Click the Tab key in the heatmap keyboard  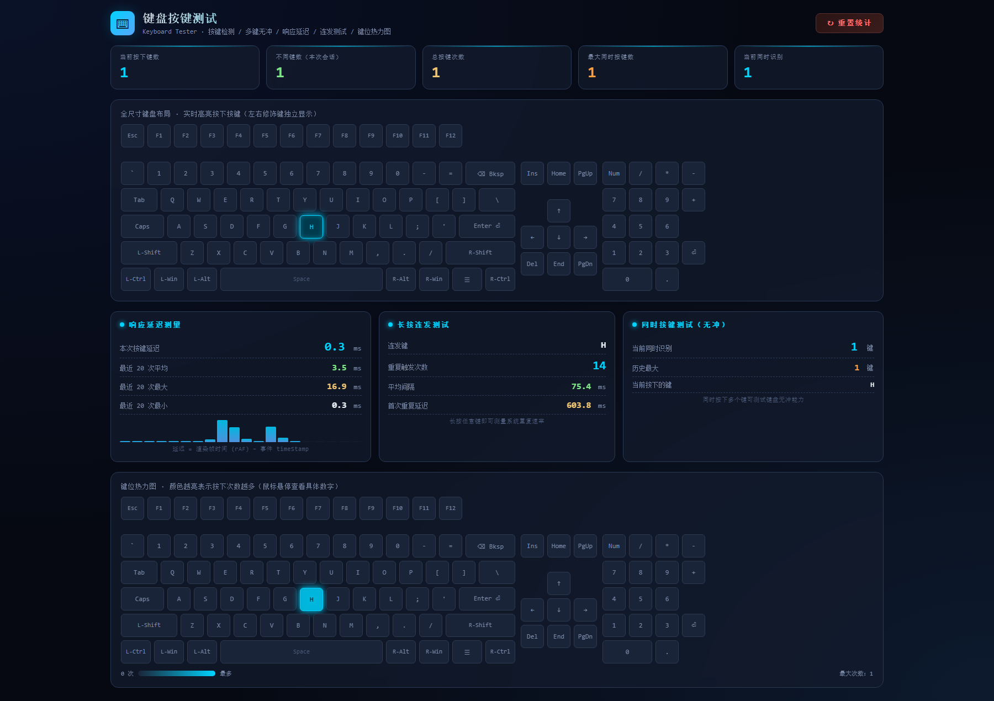coord(139,572)
